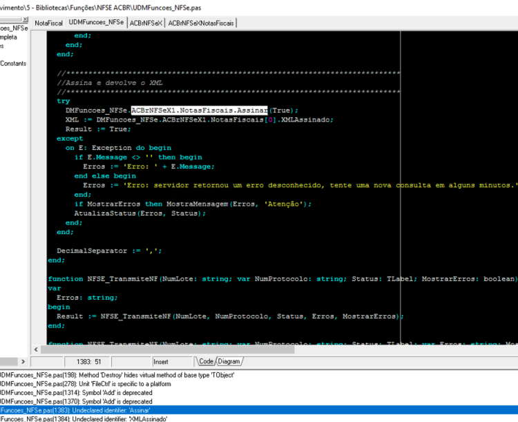Screen dimensions: 518x422
Task: Click 'Result := NFSE_TransmiteNF' call line
Action: (230, 316)
